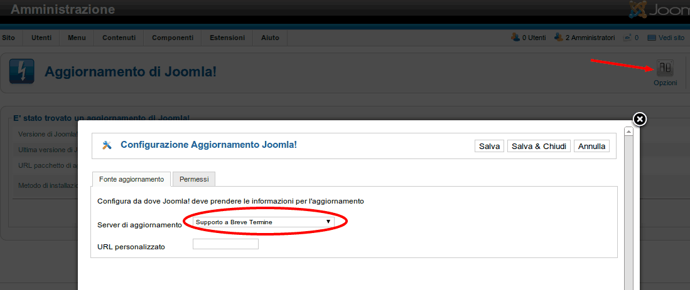
Task: Click the Aggiornamento di Joomla! heading
Action: click(x=131, y=71)
